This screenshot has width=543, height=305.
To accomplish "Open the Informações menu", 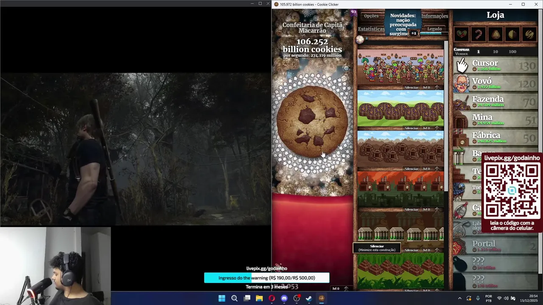I will coord(434,16).
